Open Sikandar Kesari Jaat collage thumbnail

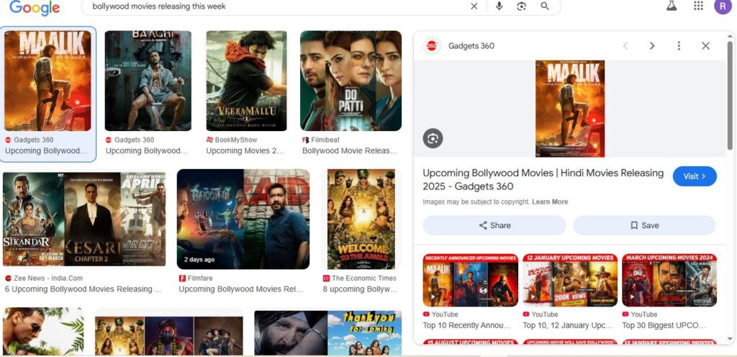point(84,220)
